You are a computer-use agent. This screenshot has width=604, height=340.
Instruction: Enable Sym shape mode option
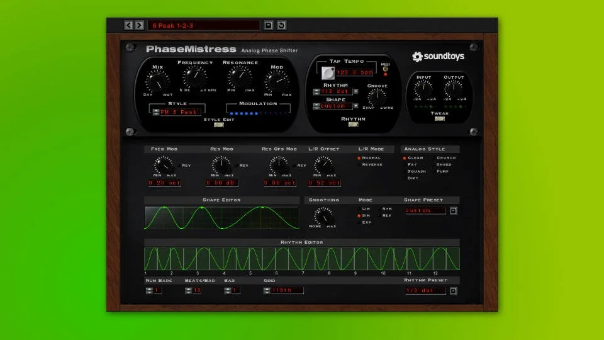pyautogui.click(x=379, y=209)
